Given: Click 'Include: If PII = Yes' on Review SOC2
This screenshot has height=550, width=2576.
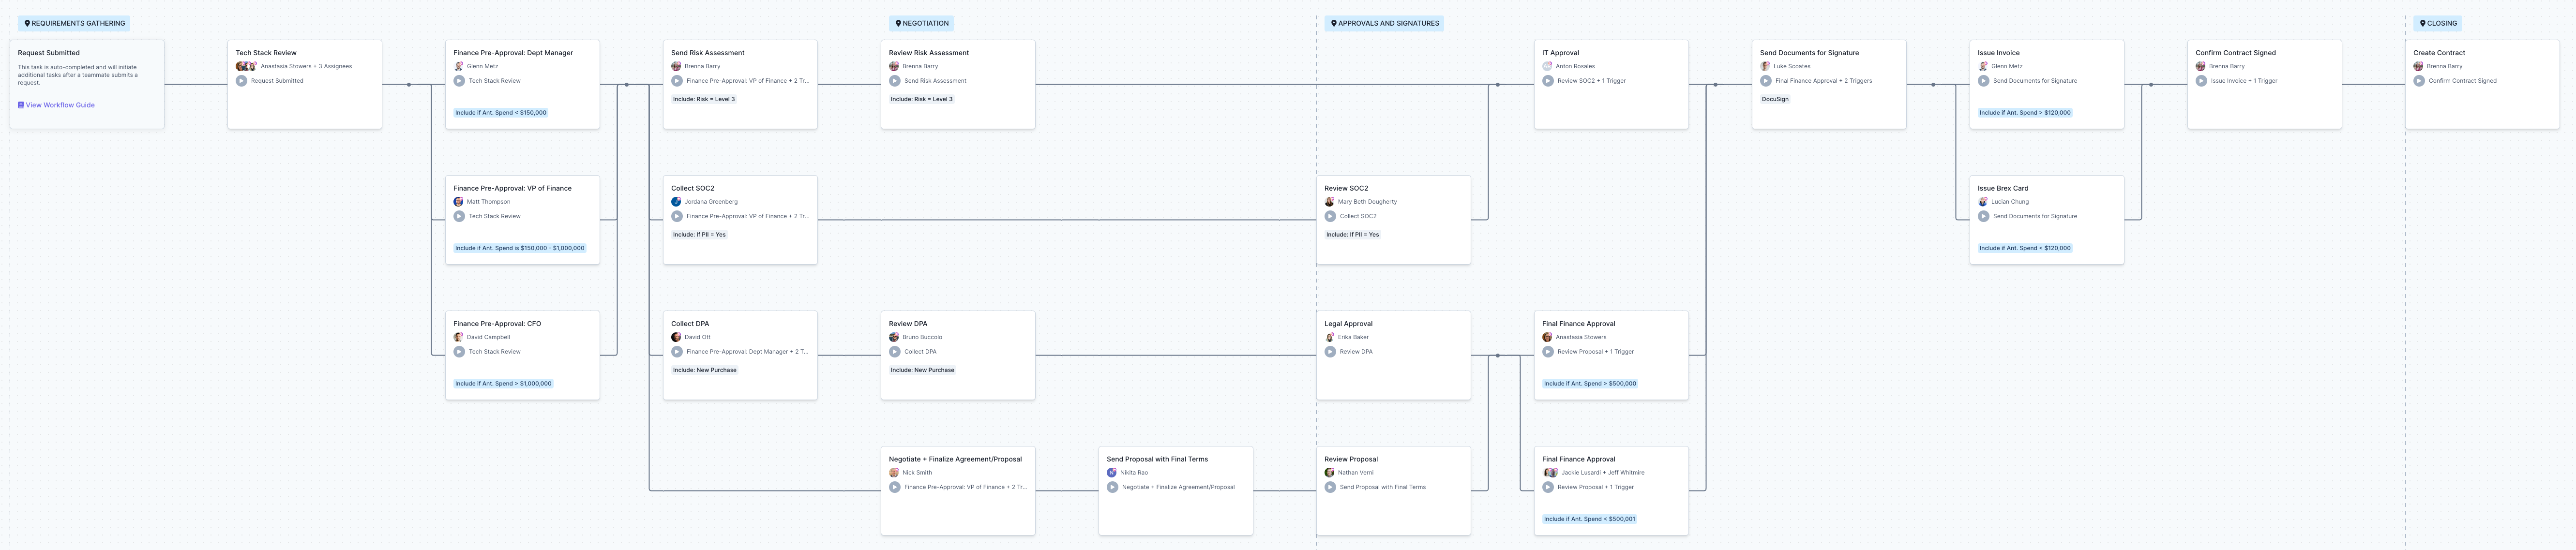Looking at the screenshot, I should click(1352, 235).
